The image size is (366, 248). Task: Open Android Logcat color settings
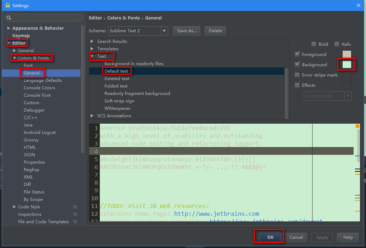pyautogui.click(x=40, y=133)
